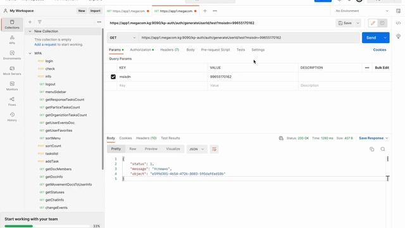The image size is (405, 228).
Task: Open the Test Results tab
Action: tap(170, 138)
